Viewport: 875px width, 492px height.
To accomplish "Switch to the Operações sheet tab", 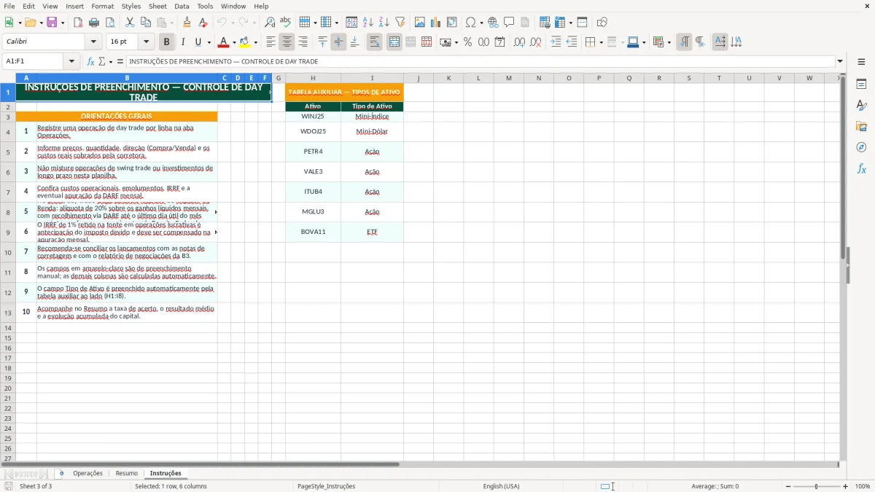I will tap(87, 473).
